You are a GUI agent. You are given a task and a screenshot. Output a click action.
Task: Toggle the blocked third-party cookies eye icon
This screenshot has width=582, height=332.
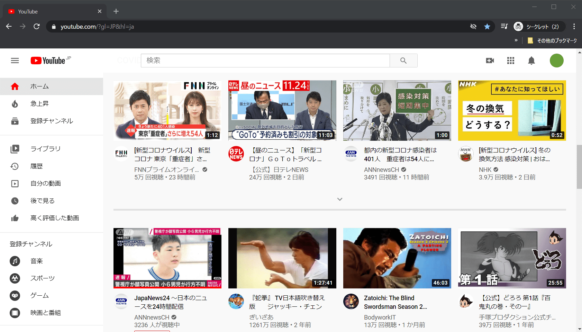473,27
